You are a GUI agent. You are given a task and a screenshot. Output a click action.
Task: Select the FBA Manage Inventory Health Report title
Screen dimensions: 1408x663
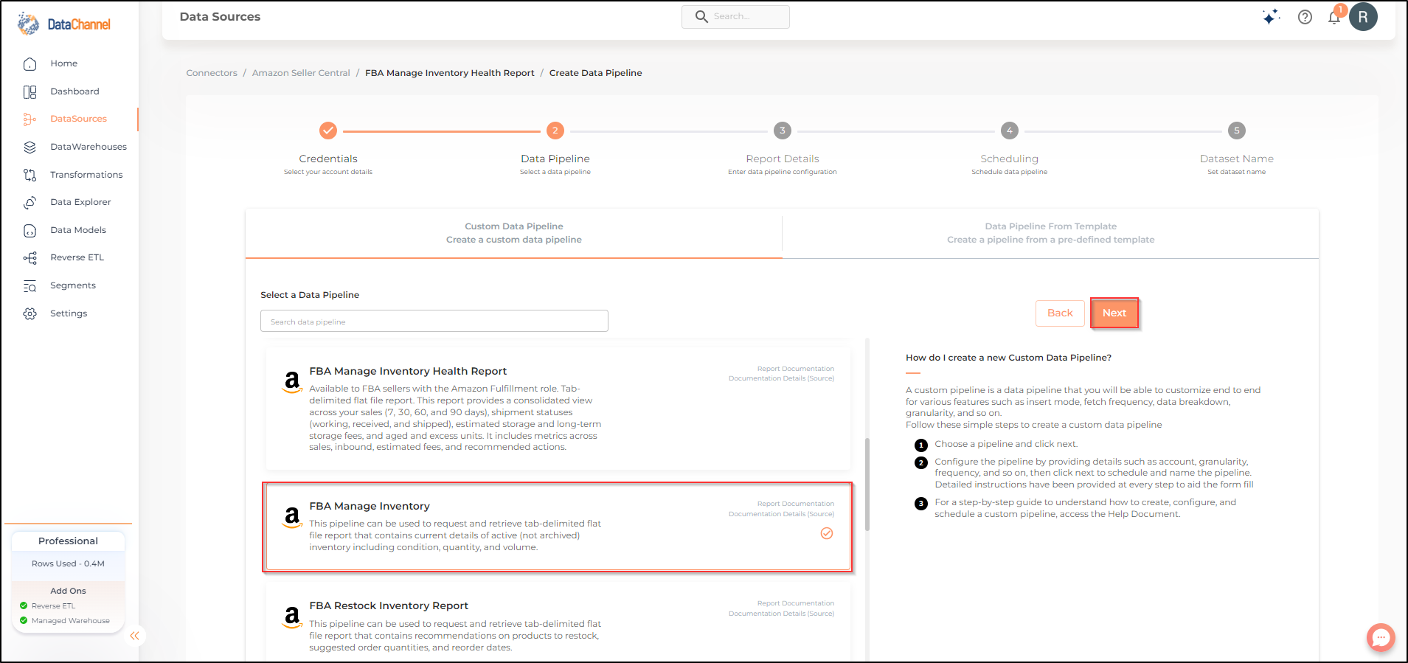pos(408,371)
